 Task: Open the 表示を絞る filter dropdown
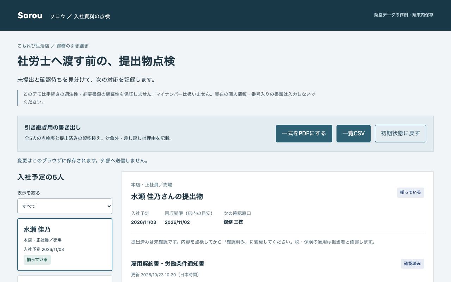[x=65, y=206]
